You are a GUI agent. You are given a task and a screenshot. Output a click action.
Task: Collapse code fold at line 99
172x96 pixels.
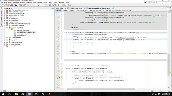(62, 33)
